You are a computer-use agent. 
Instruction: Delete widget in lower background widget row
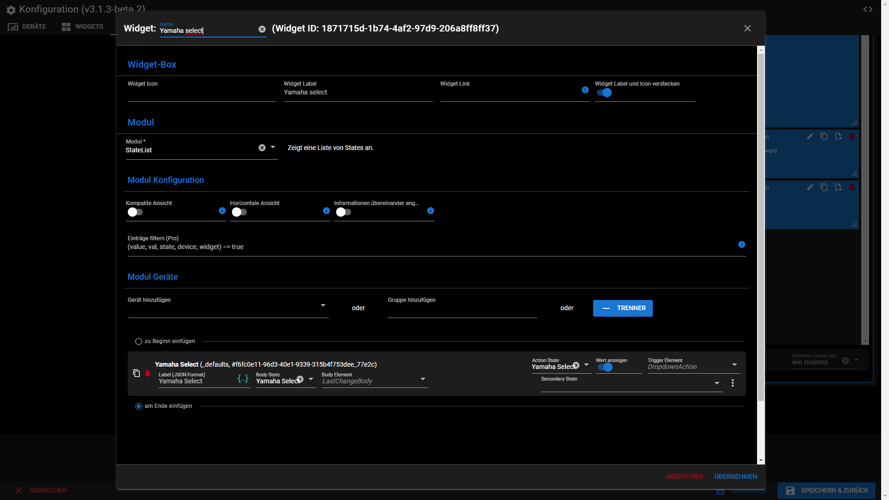pos(852,187)
